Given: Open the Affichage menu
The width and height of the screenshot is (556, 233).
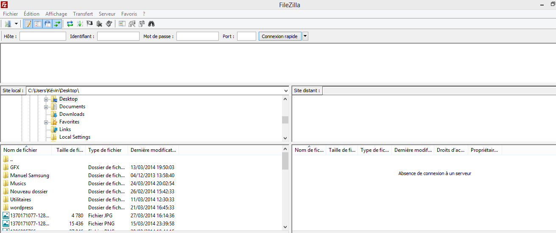Looking at the screenshot, I should pos(56,14).
